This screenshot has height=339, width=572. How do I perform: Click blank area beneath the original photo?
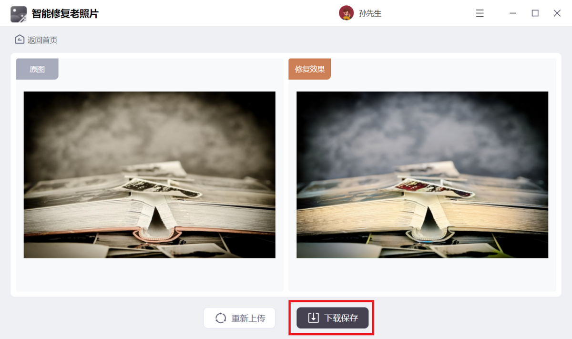(x=150, y=275)
